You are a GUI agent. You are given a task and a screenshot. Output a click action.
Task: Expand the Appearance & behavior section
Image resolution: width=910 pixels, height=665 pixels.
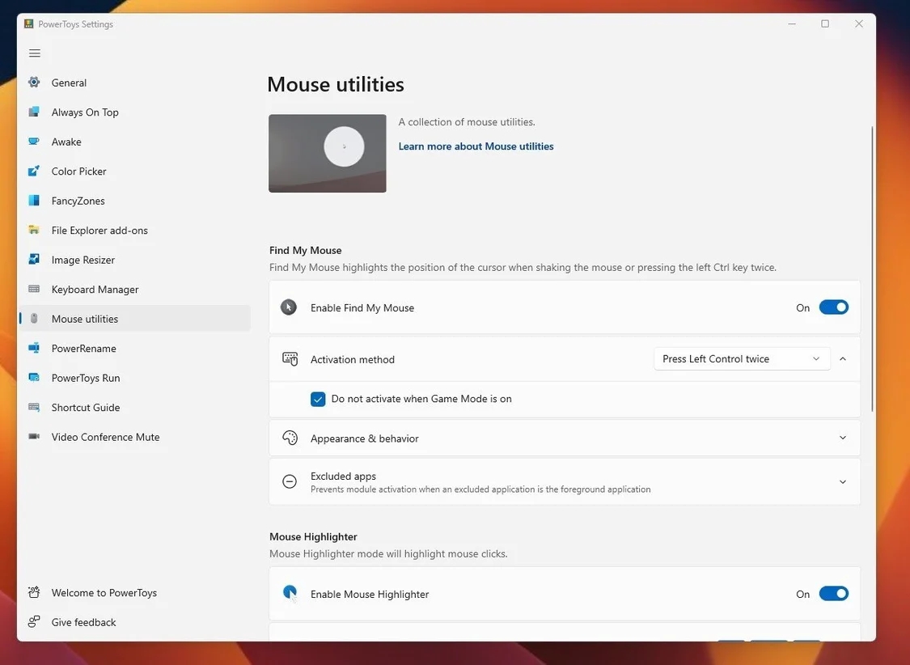coord(842,438)
